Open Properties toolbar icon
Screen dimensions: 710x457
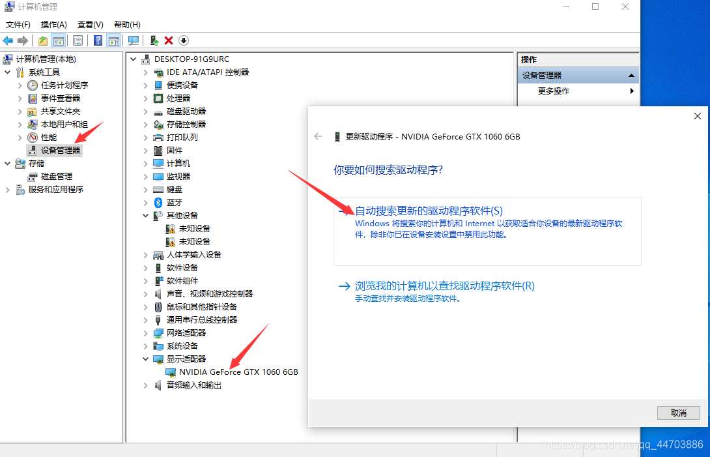(x=78, y=41)
